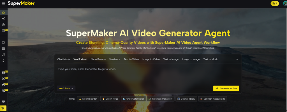Select the Veo 3 Video tab

[80, 59]
